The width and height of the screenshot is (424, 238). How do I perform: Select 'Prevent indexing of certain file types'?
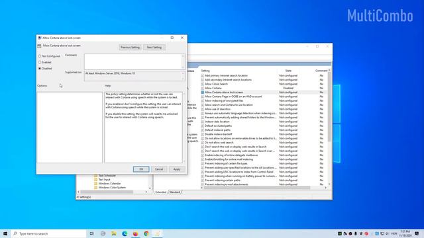[x=226, y=163]
